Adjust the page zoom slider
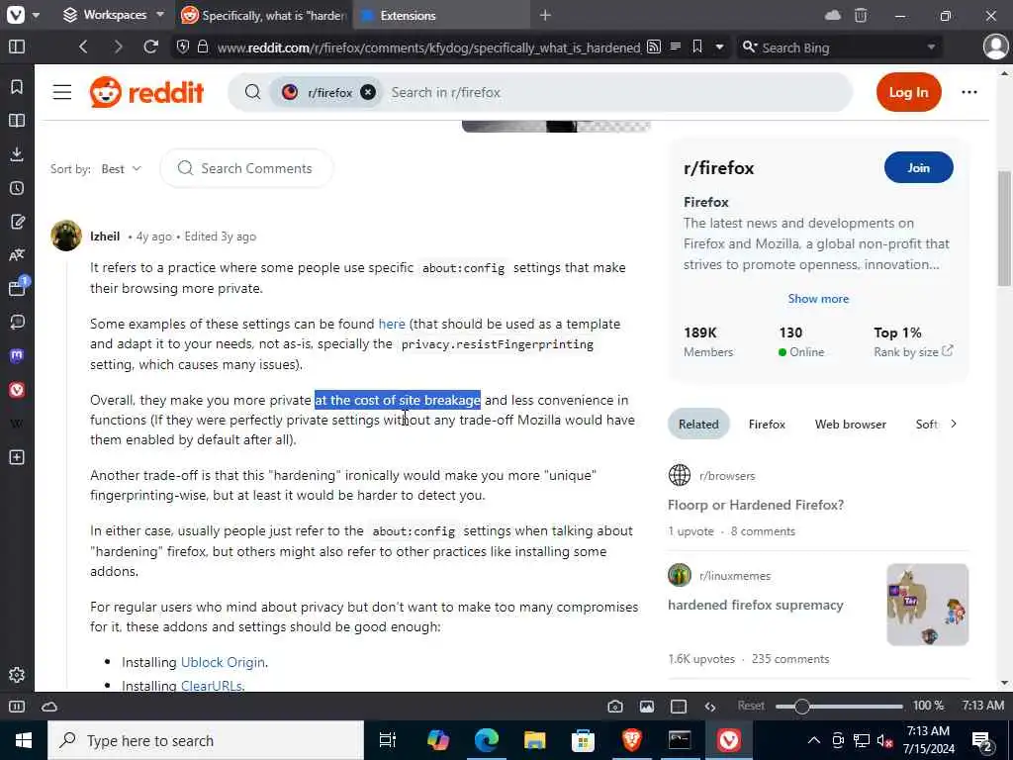Screen dimensions: 1013x760 point(801,707)
